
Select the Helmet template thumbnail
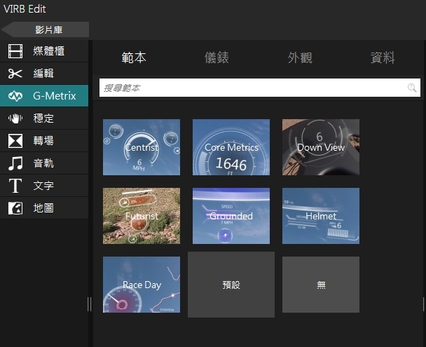[x=321, y=216]
